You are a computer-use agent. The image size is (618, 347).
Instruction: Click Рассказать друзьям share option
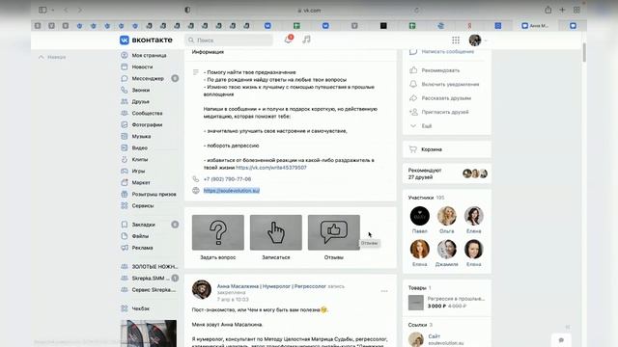coord(447,98)
